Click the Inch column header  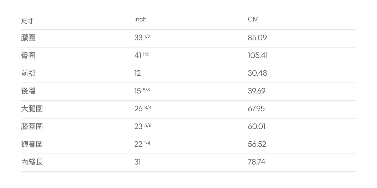coord(140,19)
